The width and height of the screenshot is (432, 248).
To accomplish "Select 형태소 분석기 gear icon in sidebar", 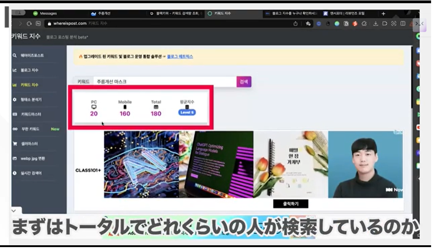I will pyautogui.click(x=15, y=99).
